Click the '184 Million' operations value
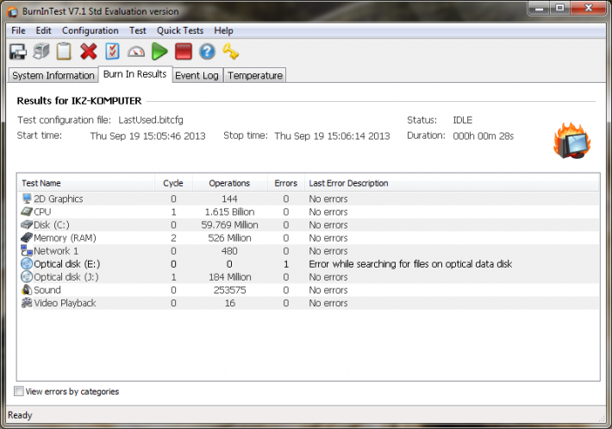Screen dimensions: 612x429 point(230,277)
